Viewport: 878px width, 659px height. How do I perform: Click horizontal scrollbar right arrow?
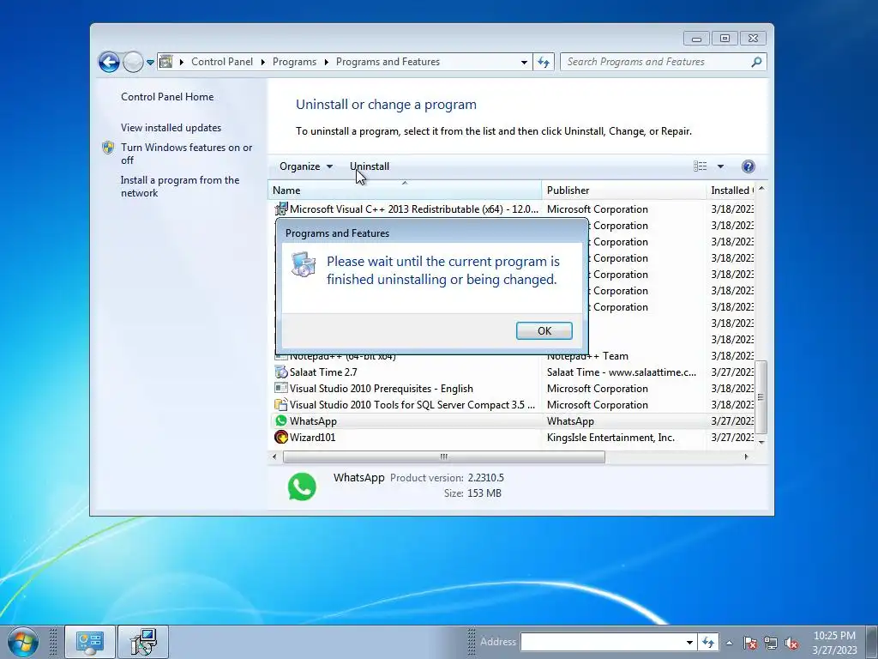746,456
